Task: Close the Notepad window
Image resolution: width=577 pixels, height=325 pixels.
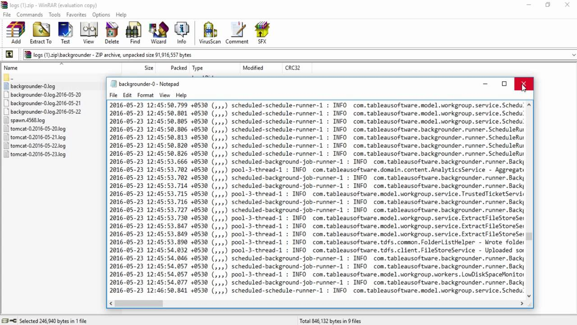Action: pos(523,84)
